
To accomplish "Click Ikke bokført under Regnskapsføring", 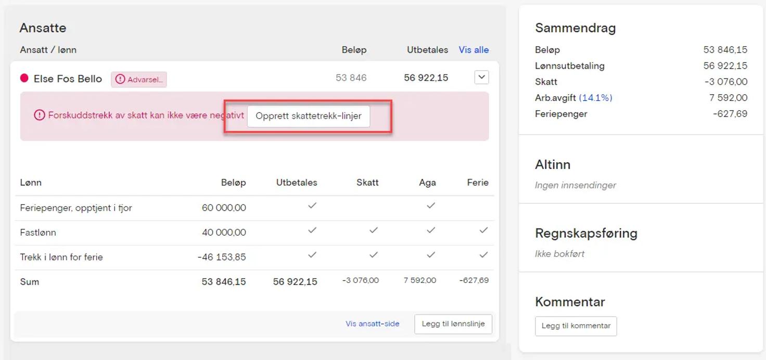I will point(558,254).
